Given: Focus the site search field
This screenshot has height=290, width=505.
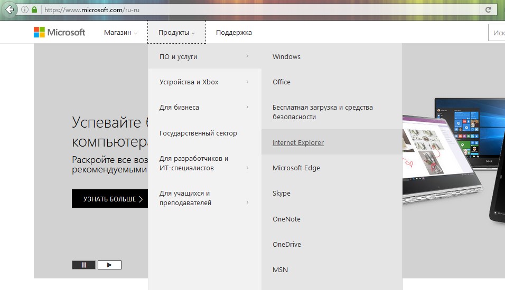Looking at the screenshot, I should point(497,33).
